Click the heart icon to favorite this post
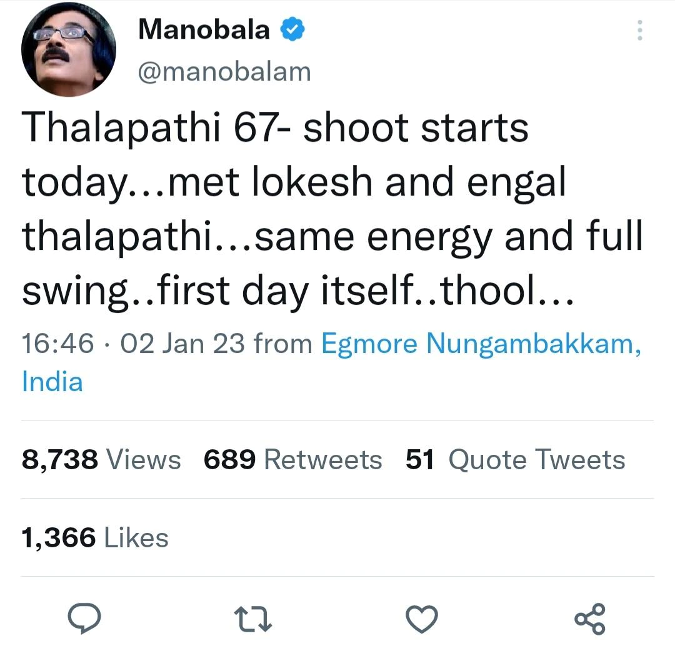Screen dimensions: 675x656 click(x=422, y=619)
